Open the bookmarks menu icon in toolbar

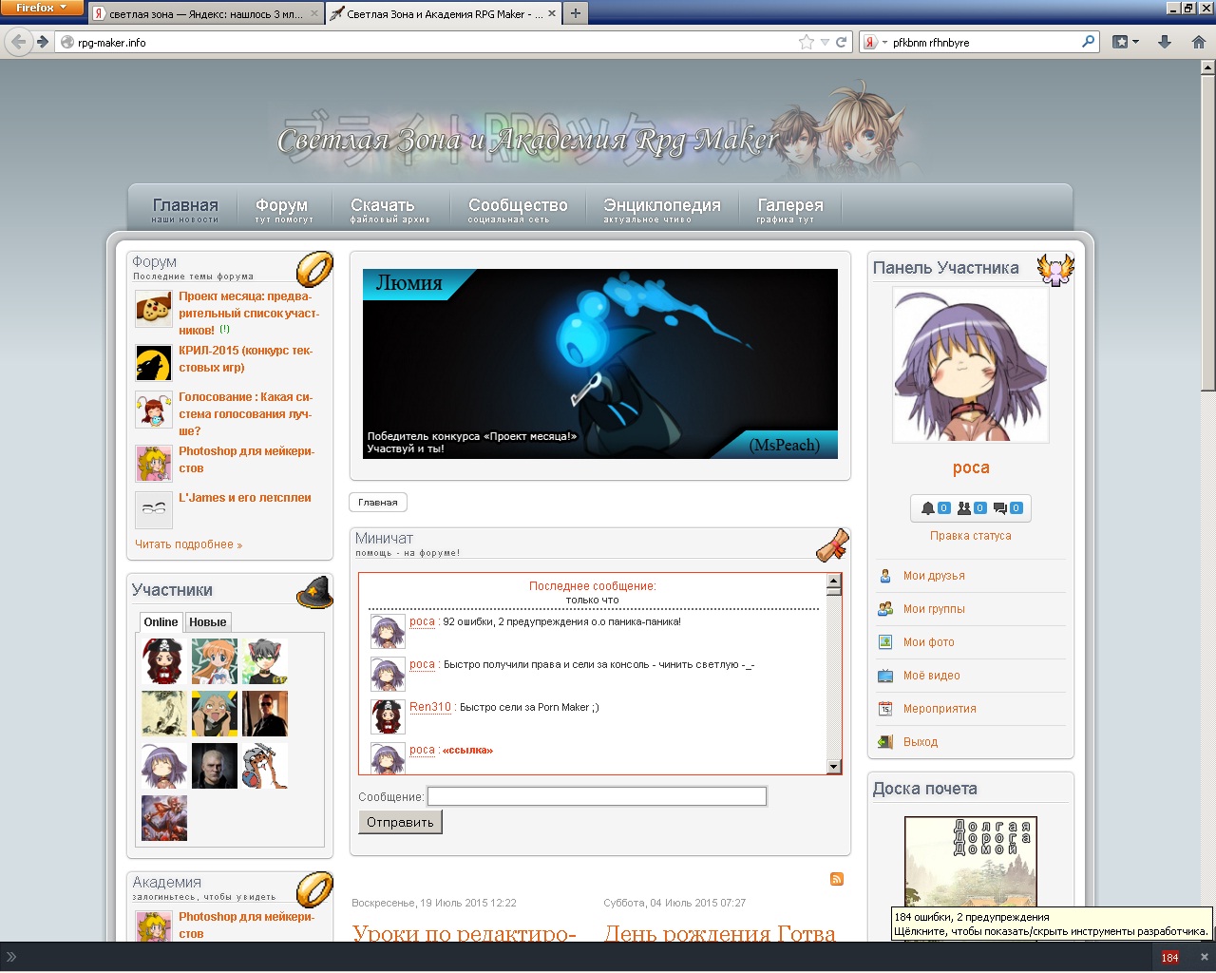click(x=1125, y=42)
